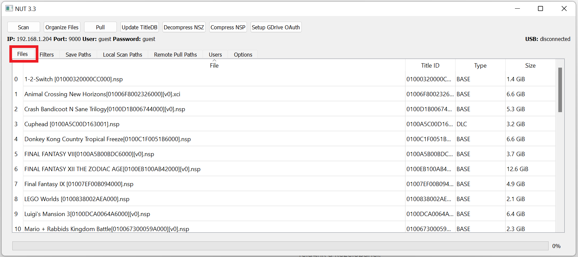Select the Cuphead DLC file row

point(72,124)
